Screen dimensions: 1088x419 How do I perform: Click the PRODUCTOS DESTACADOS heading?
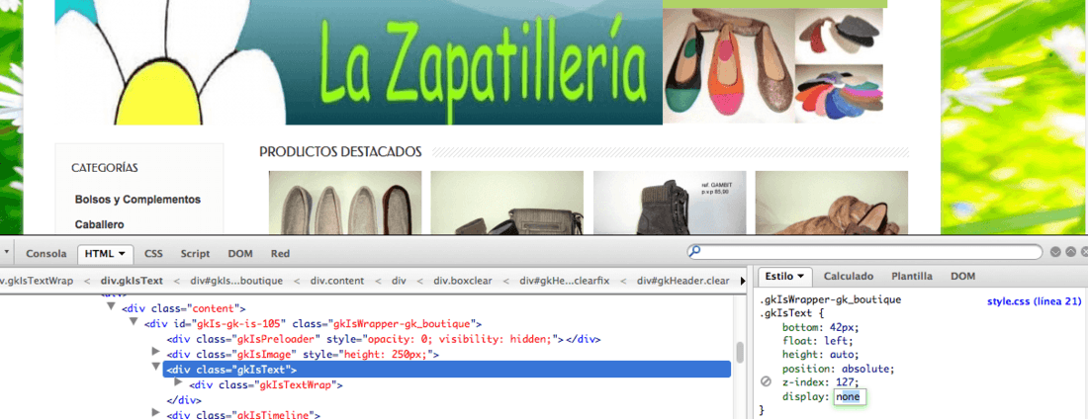point(340,151)
